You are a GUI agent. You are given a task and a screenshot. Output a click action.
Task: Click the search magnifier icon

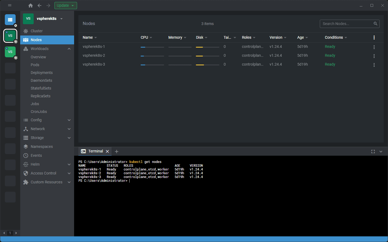[x=375, y=24]
